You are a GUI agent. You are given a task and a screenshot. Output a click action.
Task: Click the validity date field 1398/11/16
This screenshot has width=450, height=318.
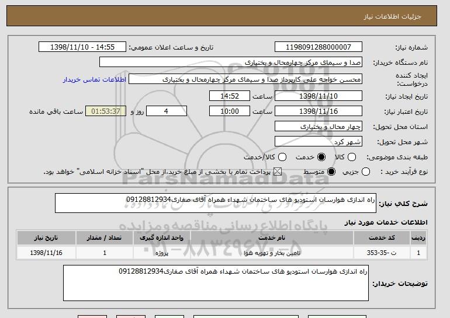pyautogui.click(x=319, y=111)
